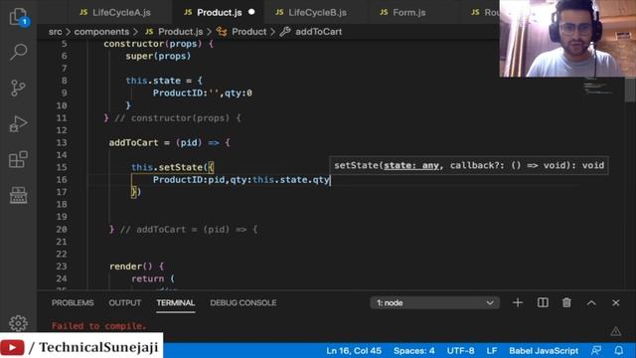636x358 pixels.
Task: Close Product.js via unsaved dot
Action: tap(251, 12)
